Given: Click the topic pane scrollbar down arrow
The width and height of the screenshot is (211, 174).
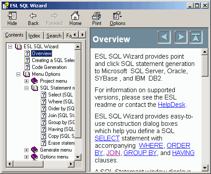Looking at the screenshot, I should [205, 168].
